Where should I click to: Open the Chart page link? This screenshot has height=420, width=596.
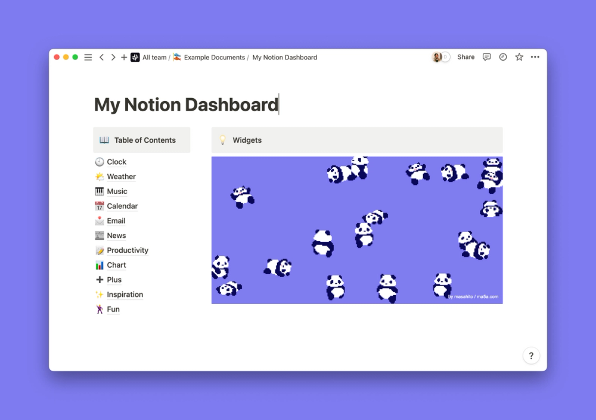coord(116,265)
